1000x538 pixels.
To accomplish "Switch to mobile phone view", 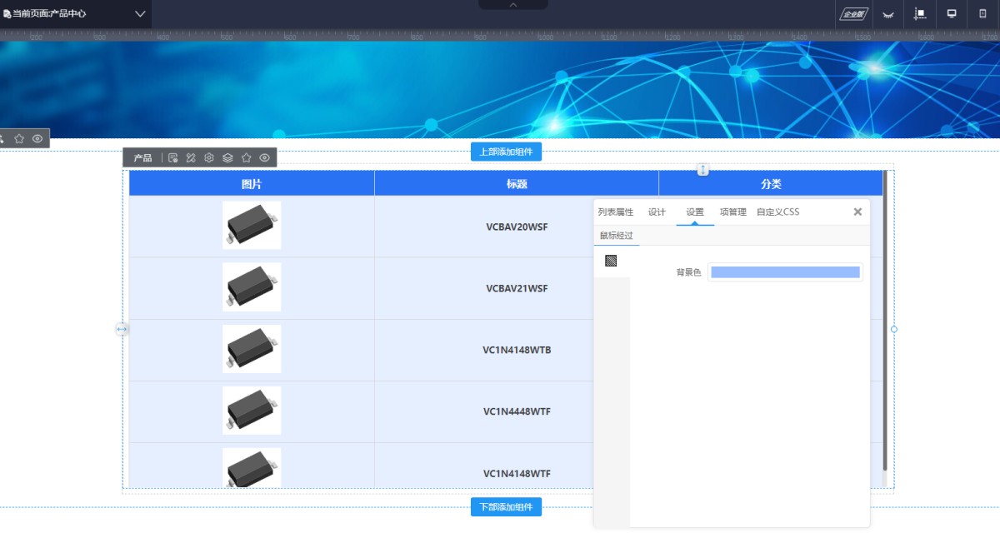I will pos(982,13).
